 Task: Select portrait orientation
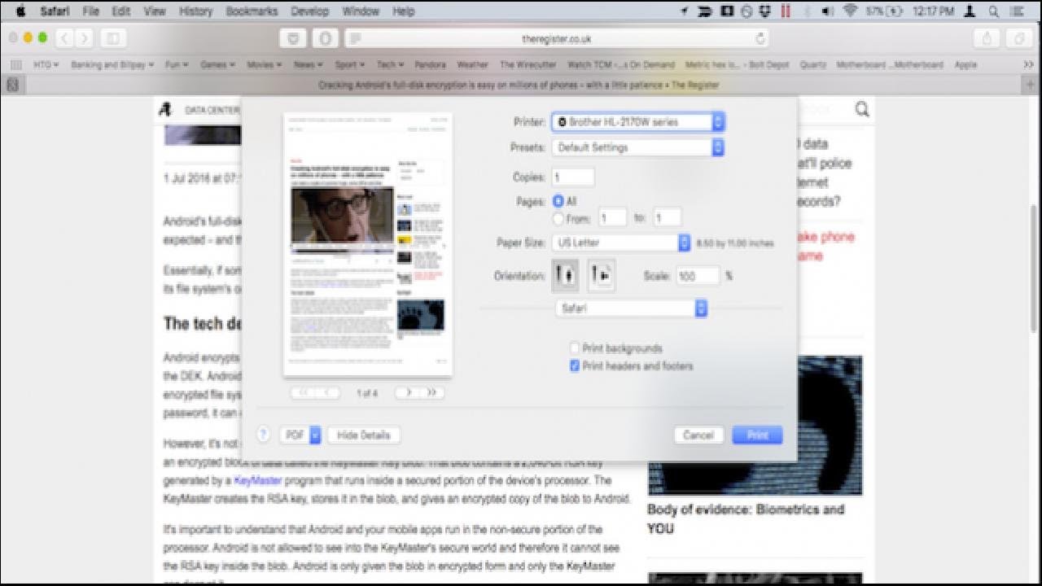click(565, 276)
